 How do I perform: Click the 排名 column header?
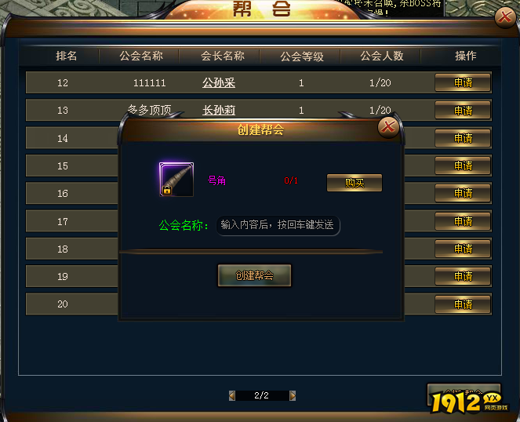tap(67, 56)
